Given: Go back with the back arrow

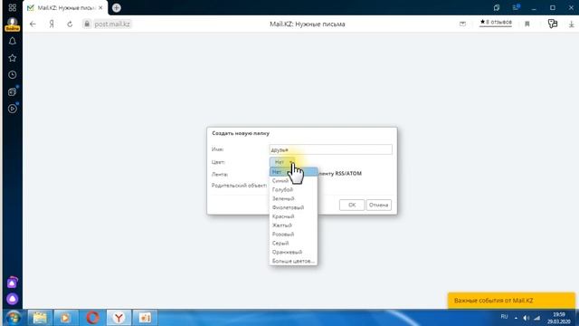Looking at the screenshot, I should click(x=33, y=24).
